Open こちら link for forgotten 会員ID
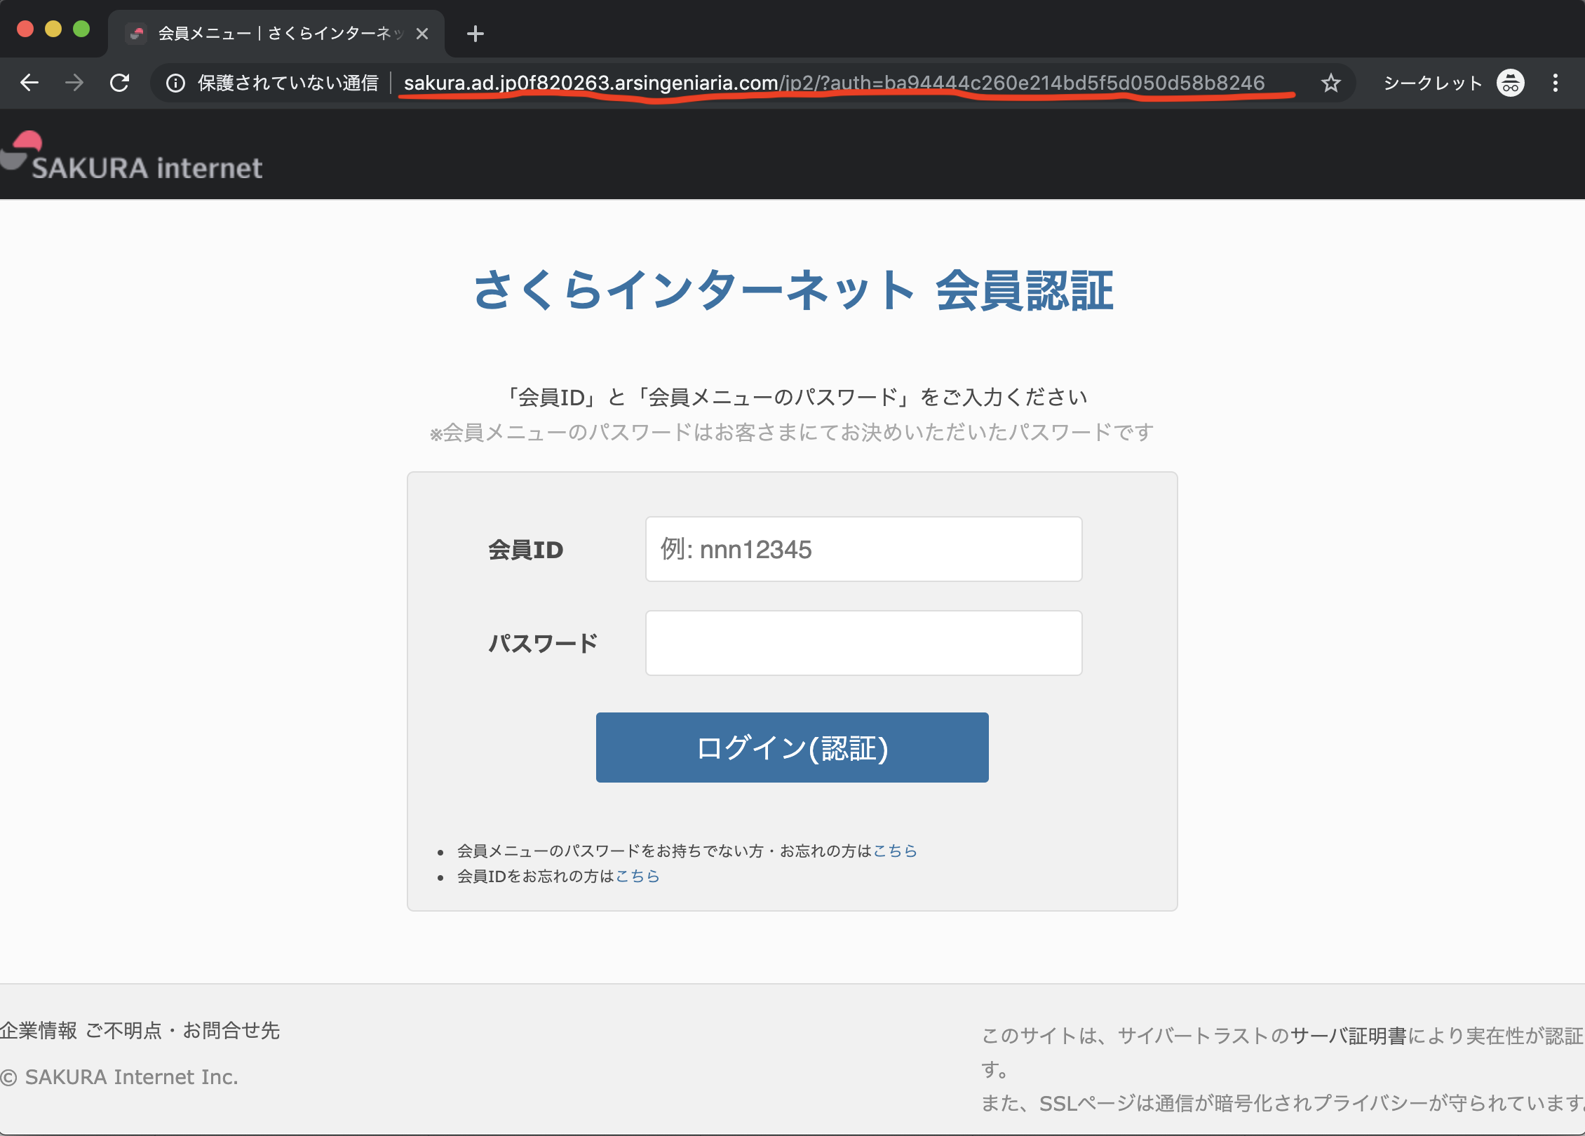Screen dimensions: 1585x1136 [638, 876]
